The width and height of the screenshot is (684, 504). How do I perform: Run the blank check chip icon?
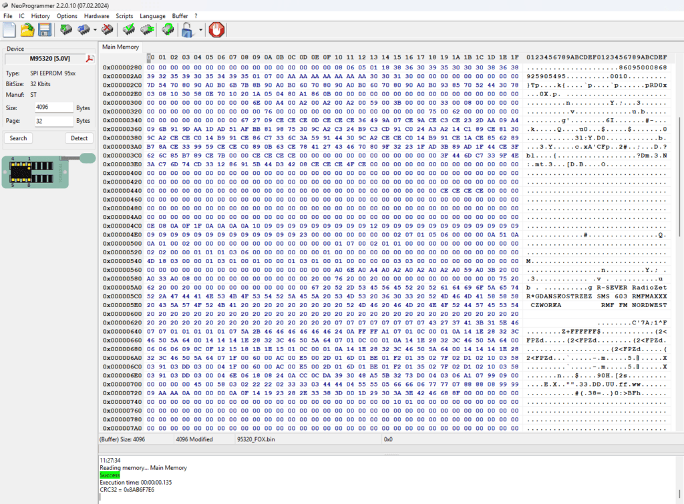click(147, 29)
